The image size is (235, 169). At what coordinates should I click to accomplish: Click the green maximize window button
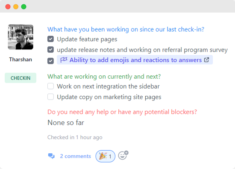pyautogui.click(x=23, y=7)
